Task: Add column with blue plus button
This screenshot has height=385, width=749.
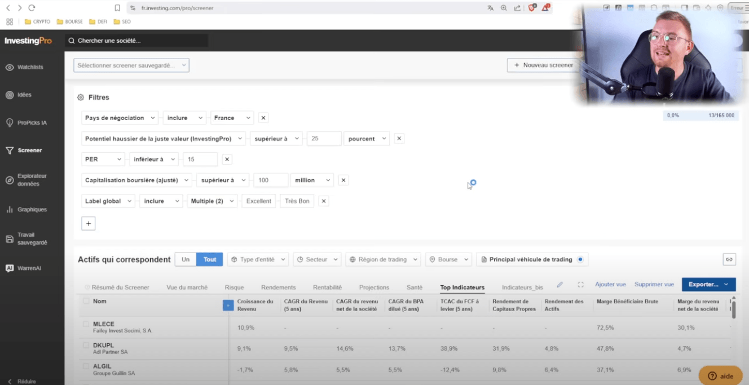Action: pyautogui.click(x=228, y=305)
